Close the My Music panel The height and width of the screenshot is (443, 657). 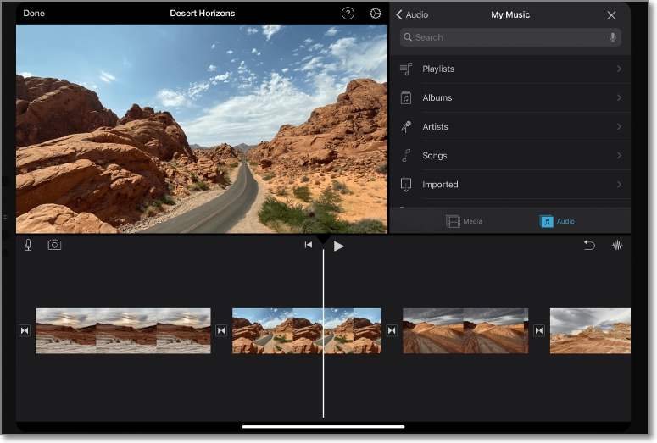(x=611, y=15)
